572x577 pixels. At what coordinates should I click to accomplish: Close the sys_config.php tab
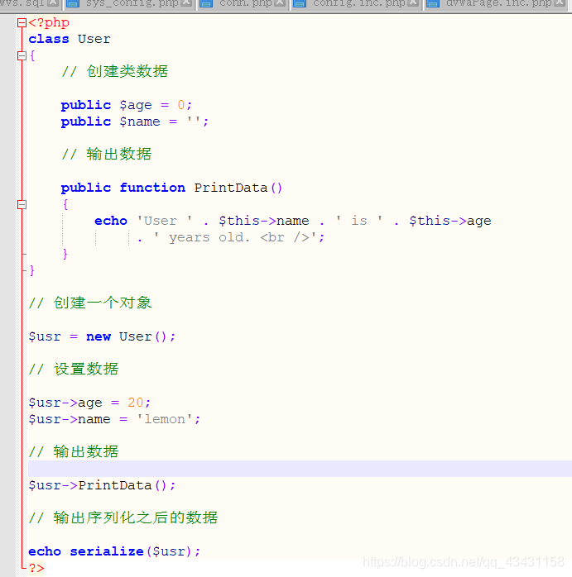coord(186,3)
